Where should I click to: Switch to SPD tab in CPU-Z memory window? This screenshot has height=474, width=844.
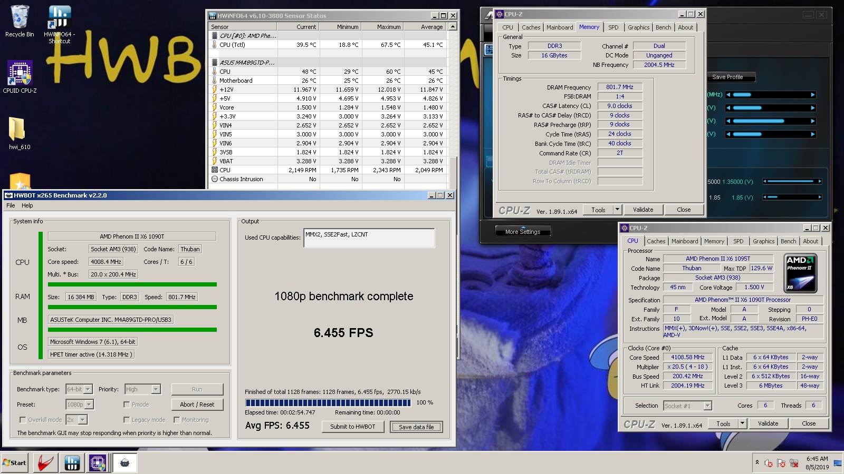pyautogui.click(x=613, y=27)
